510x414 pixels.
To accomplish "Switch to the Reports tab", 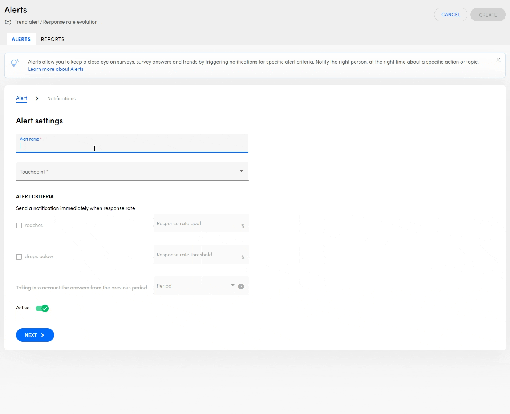I will click(53, 39).
